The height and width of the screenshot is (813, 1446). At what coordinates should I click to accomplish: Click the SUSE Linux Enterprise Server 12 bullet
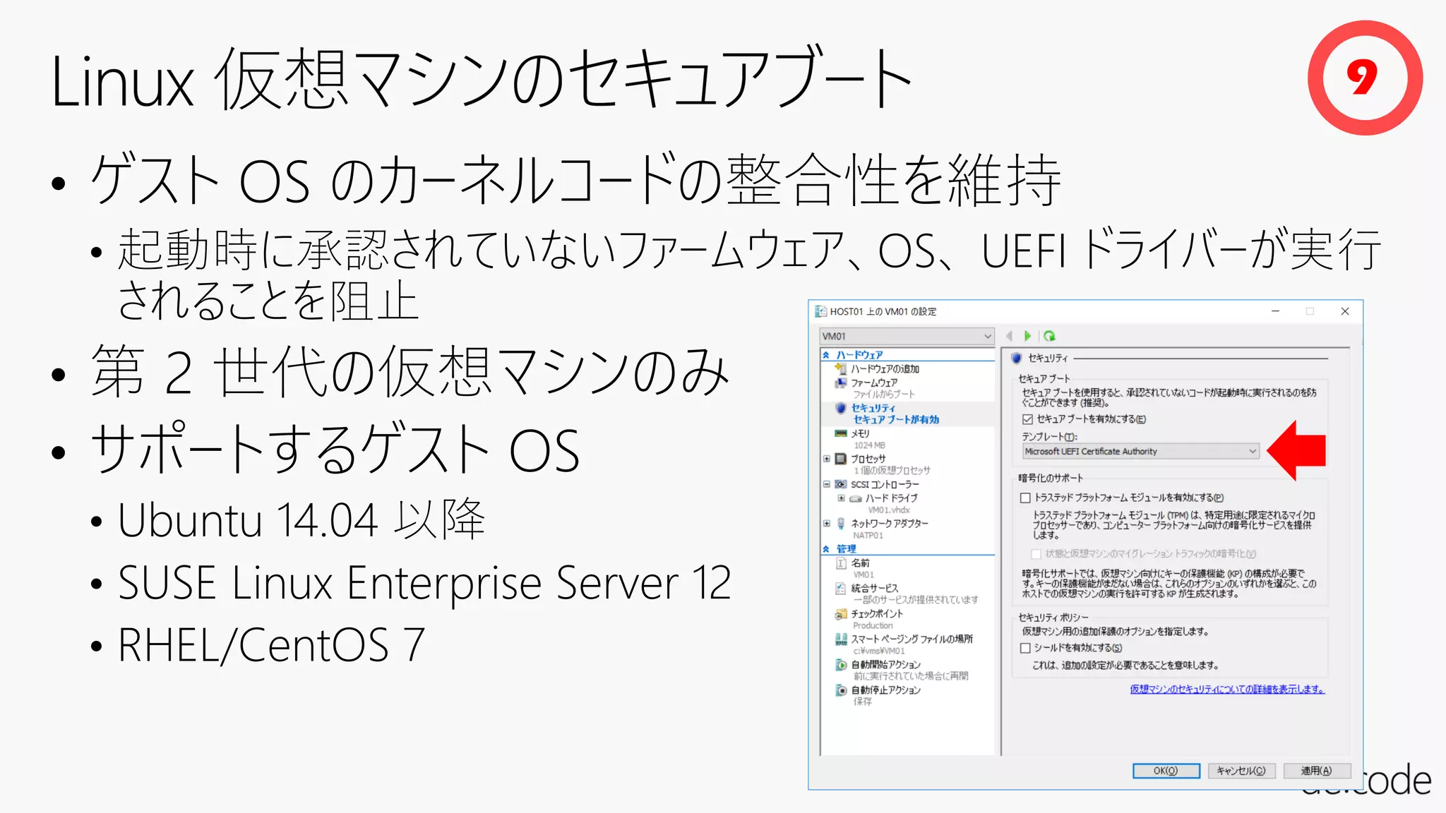point(424,583)
